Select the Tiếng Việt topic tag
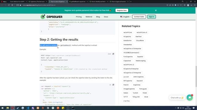Screen dimensions: 197x110 [136, 97]
